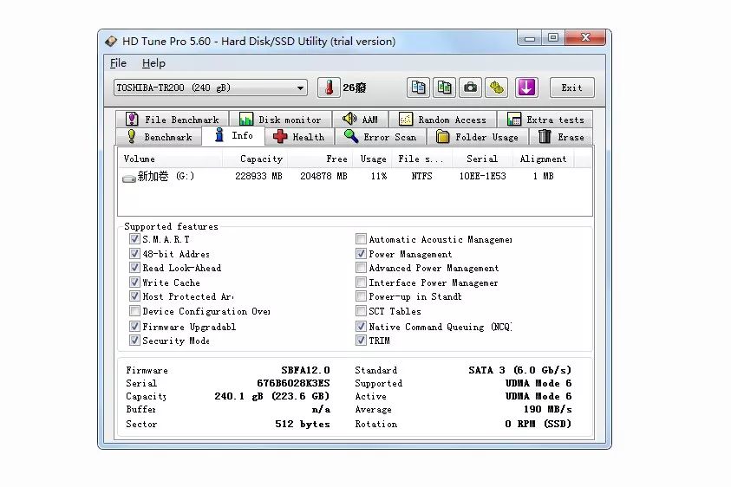
Task: Toggle the Interface Power Management checkbox
Action: pos(361,282)
